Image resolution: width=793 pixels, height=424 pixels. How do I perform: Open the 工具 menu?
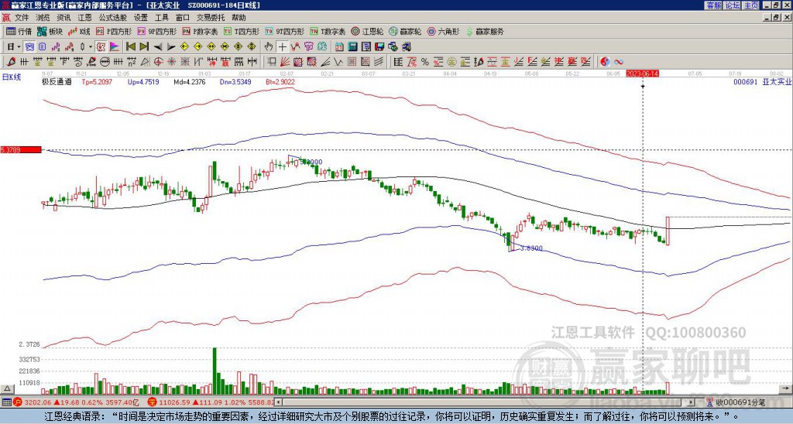click(161, 18)
